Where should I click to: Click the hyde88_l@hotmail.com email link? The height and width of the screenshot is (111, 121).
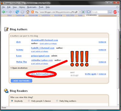pyautogui.click(x=43, y=48)
